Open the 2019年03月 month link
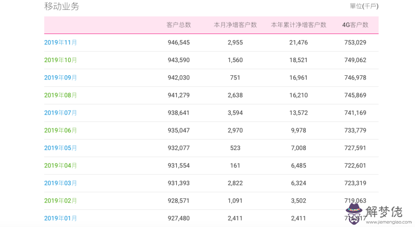415x227 pixels. pyautogui.click(x=61, y=183)
